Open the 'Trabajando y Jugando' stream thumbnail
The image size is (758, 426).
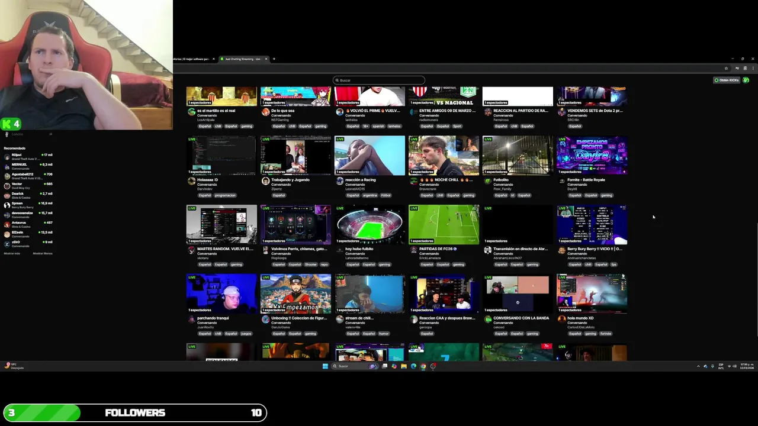tap(296, 156)
